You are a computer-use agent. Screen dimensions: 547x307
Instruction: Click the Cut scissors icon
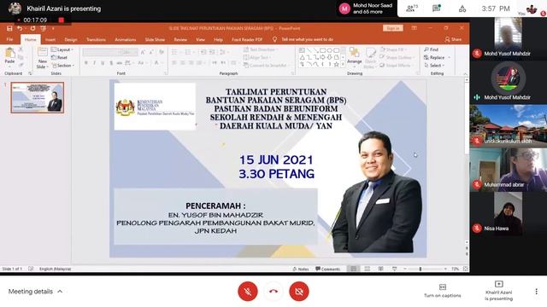(x=21, y=49)
